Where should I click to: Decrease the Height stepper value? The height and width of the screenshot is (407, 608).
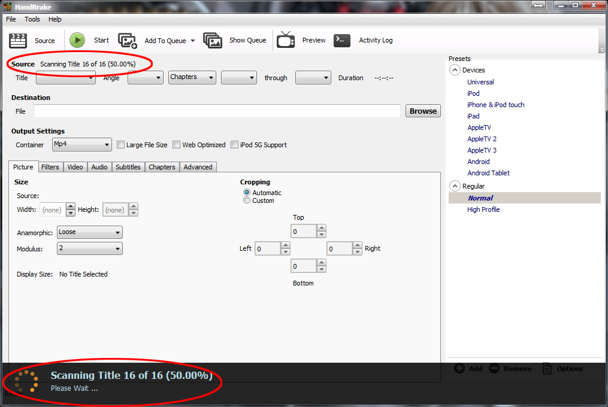tap(134, 213)
